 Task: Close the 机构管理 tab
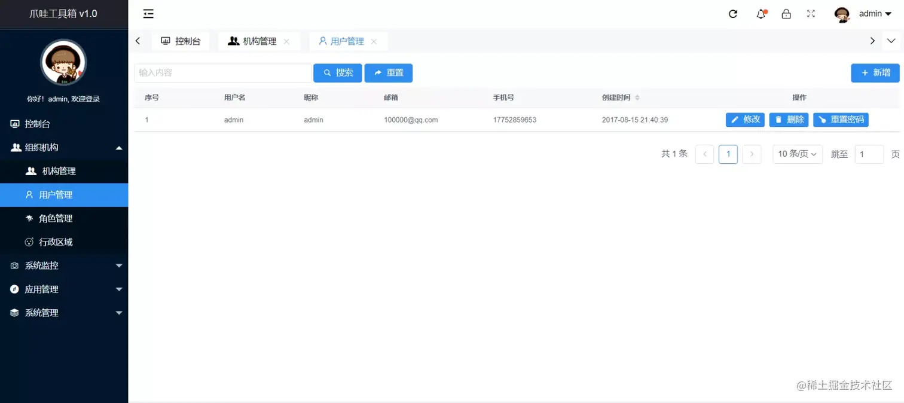coord(286,41)
